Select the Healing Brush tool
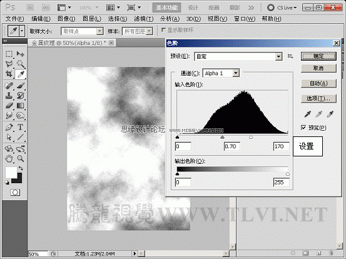346x259 pixels. 9,86
